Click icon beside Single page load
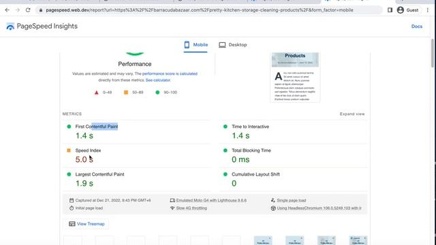Image resolution: width=436 pixels, height=245 pixels. point(273,200)
